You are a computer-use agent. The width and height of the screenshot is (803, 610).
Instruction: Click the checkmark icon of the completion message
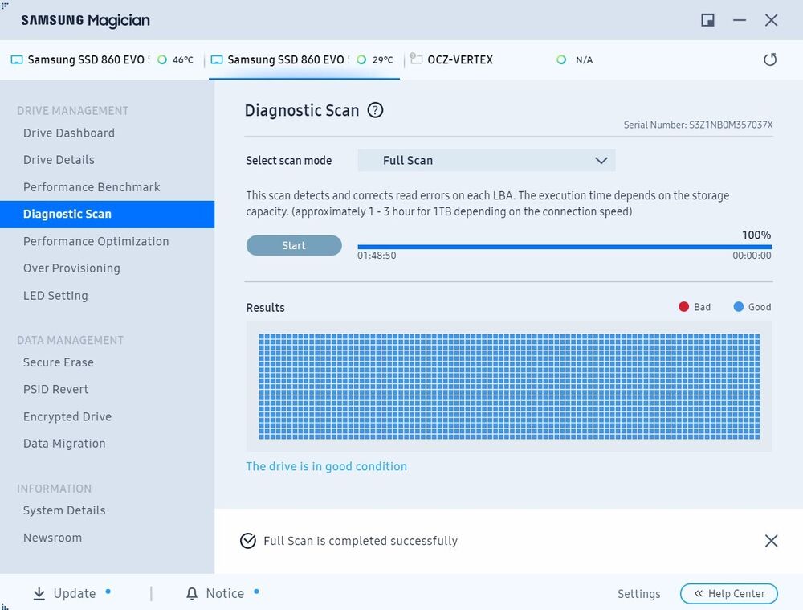[x=248, y=540]
